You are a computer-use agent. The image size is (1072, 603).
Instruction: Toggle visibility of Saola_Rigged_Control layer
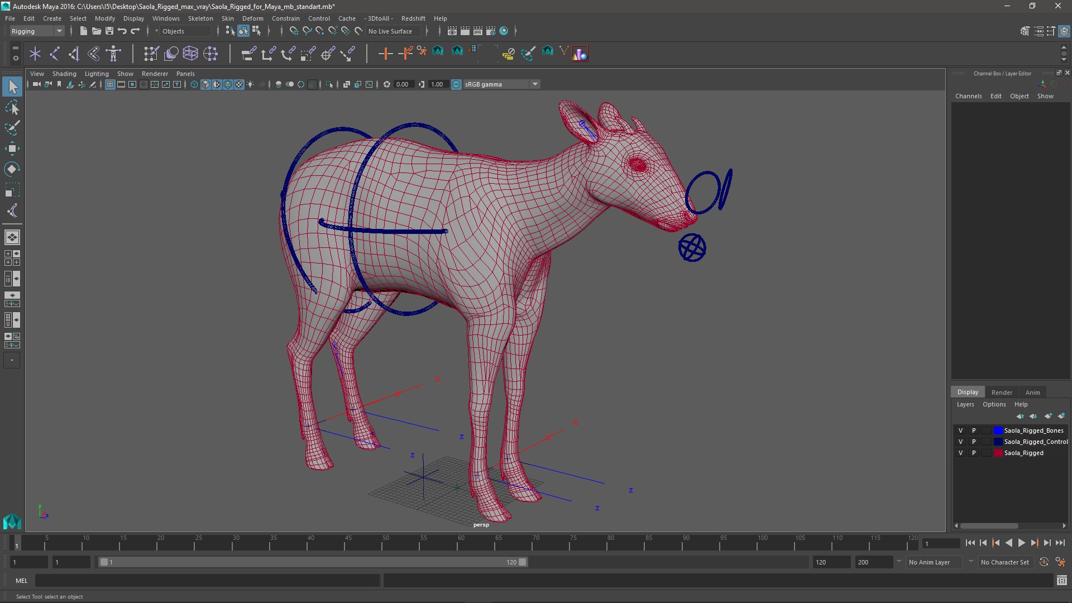(960, 441)
